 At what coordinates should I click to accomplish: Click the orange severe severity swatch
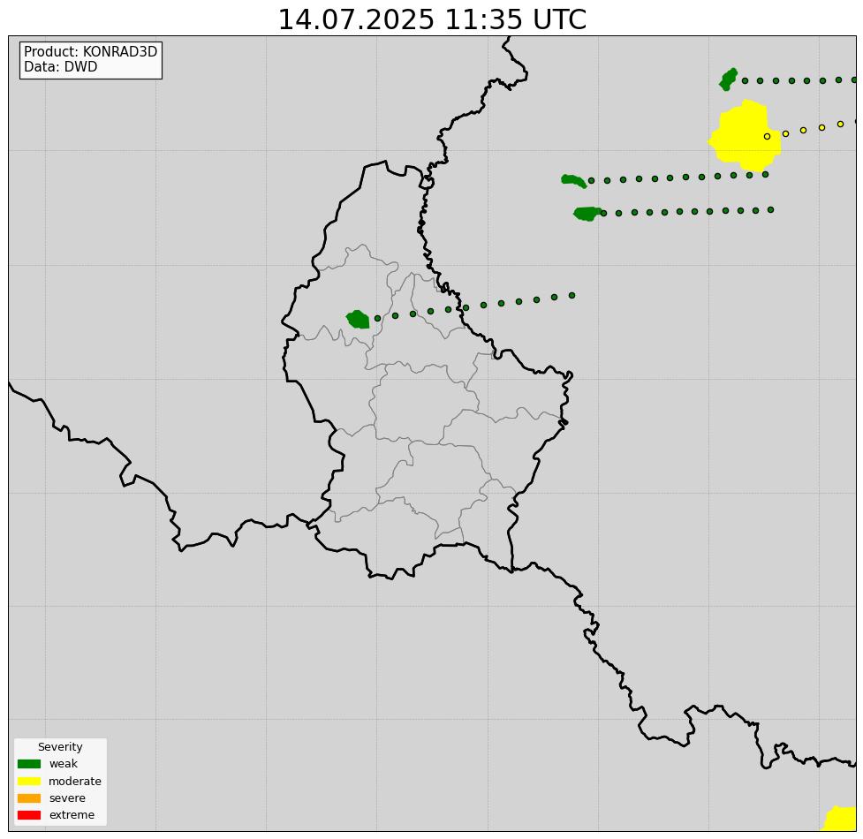[x=28, y=797]
